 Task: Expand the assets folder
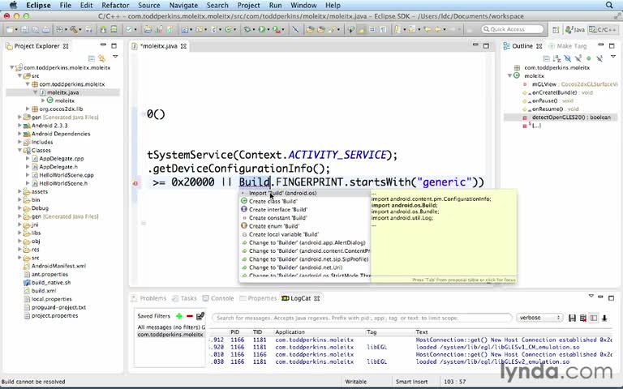pos(19,191)
